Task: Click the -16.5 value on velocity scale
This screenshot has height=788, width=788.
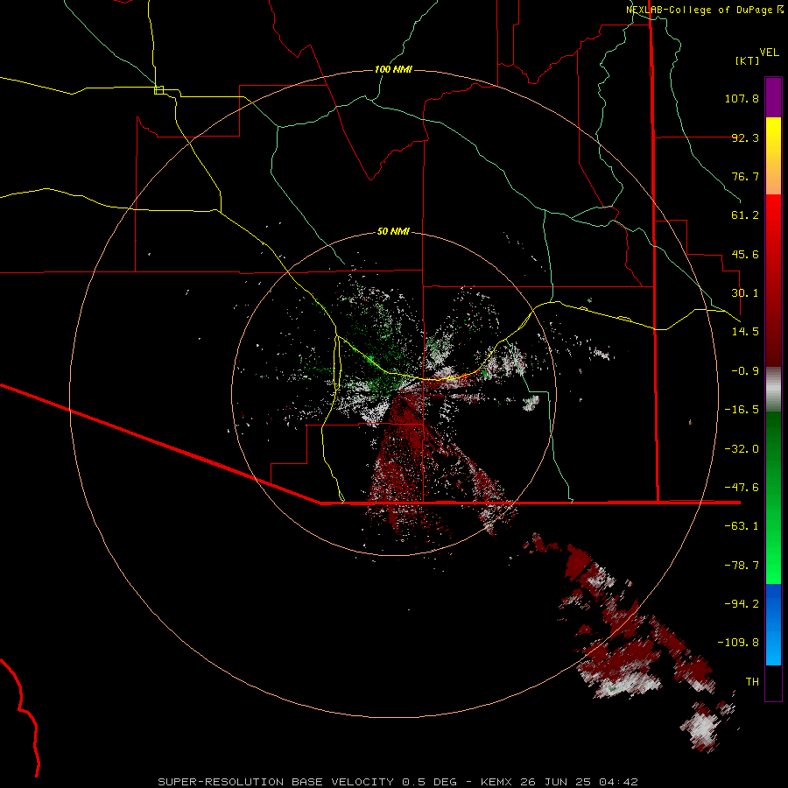Action: [742, 410]
